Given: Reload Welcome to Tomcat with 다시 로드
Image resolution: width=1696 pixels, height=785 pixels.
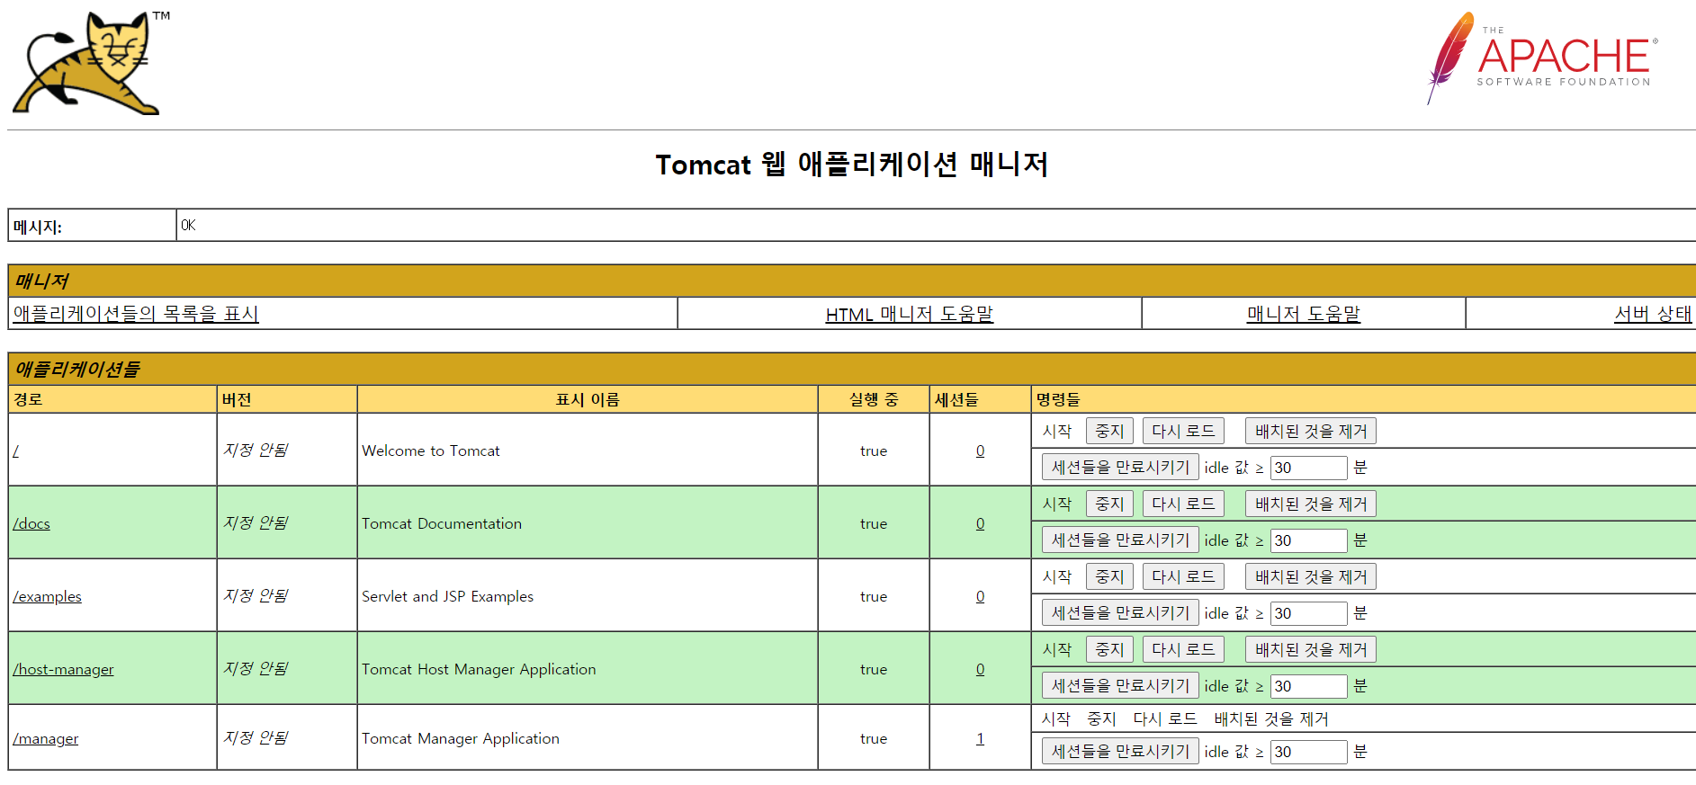Looking at the screenshot, I should pos(1183,432).
